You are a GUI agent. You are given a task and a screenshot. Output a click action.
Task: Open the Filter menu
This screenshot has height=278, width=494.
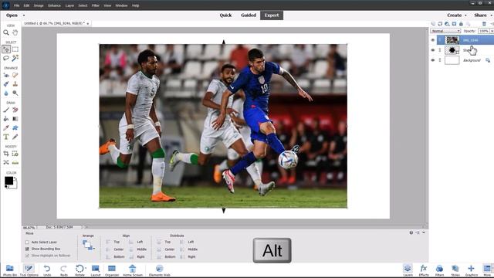coord(96,5)
